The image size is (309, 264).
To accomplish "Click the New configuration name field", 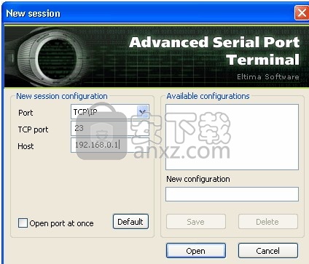I will click(232, 194).
